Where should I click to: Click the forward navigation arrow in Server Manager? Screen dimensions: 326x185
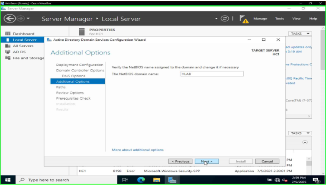(x=20, y=19)
